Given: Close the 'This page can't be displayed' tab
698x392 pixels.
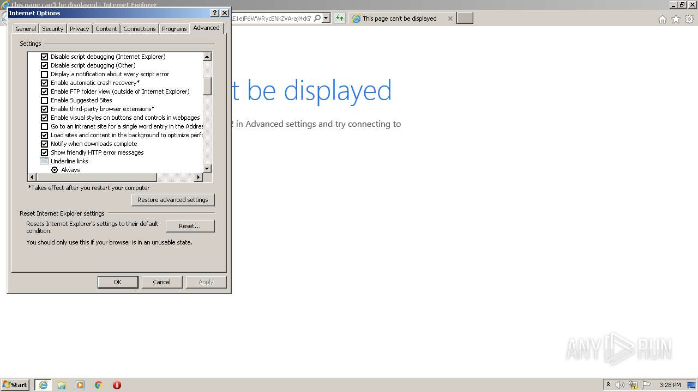Looking at the screenshot, I should (450, 19).
